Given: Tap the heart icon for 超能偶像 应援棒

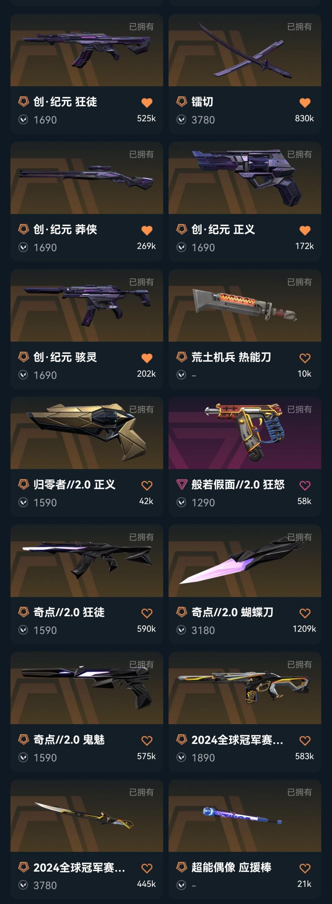Looking at the screenshot, I should tap(305, 868).
